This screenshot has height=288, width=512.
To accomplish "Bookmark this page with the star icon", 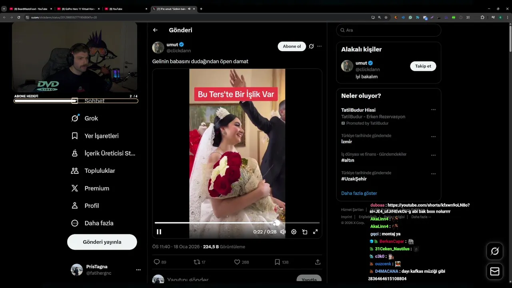I will click(x=386, y=17).
